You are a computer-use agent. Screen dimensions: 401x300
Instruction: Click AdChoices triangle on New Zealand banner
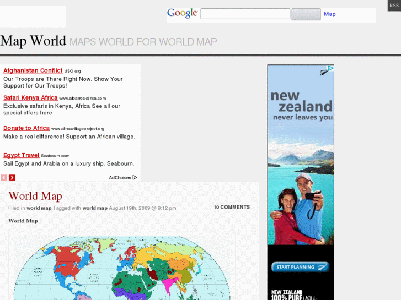330,68
